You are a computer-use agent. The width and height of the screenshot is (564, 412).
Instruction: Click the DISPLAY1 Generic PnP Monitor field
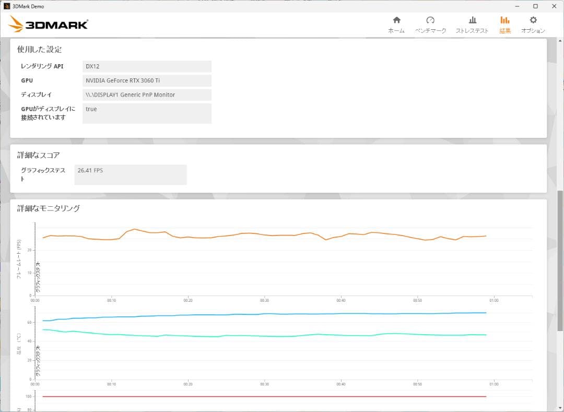147,95
